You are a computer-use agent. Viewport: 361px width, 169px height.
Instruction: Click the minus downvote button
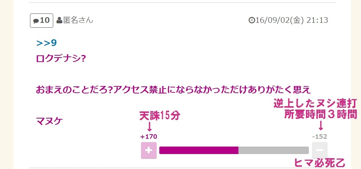coord(319,150)
